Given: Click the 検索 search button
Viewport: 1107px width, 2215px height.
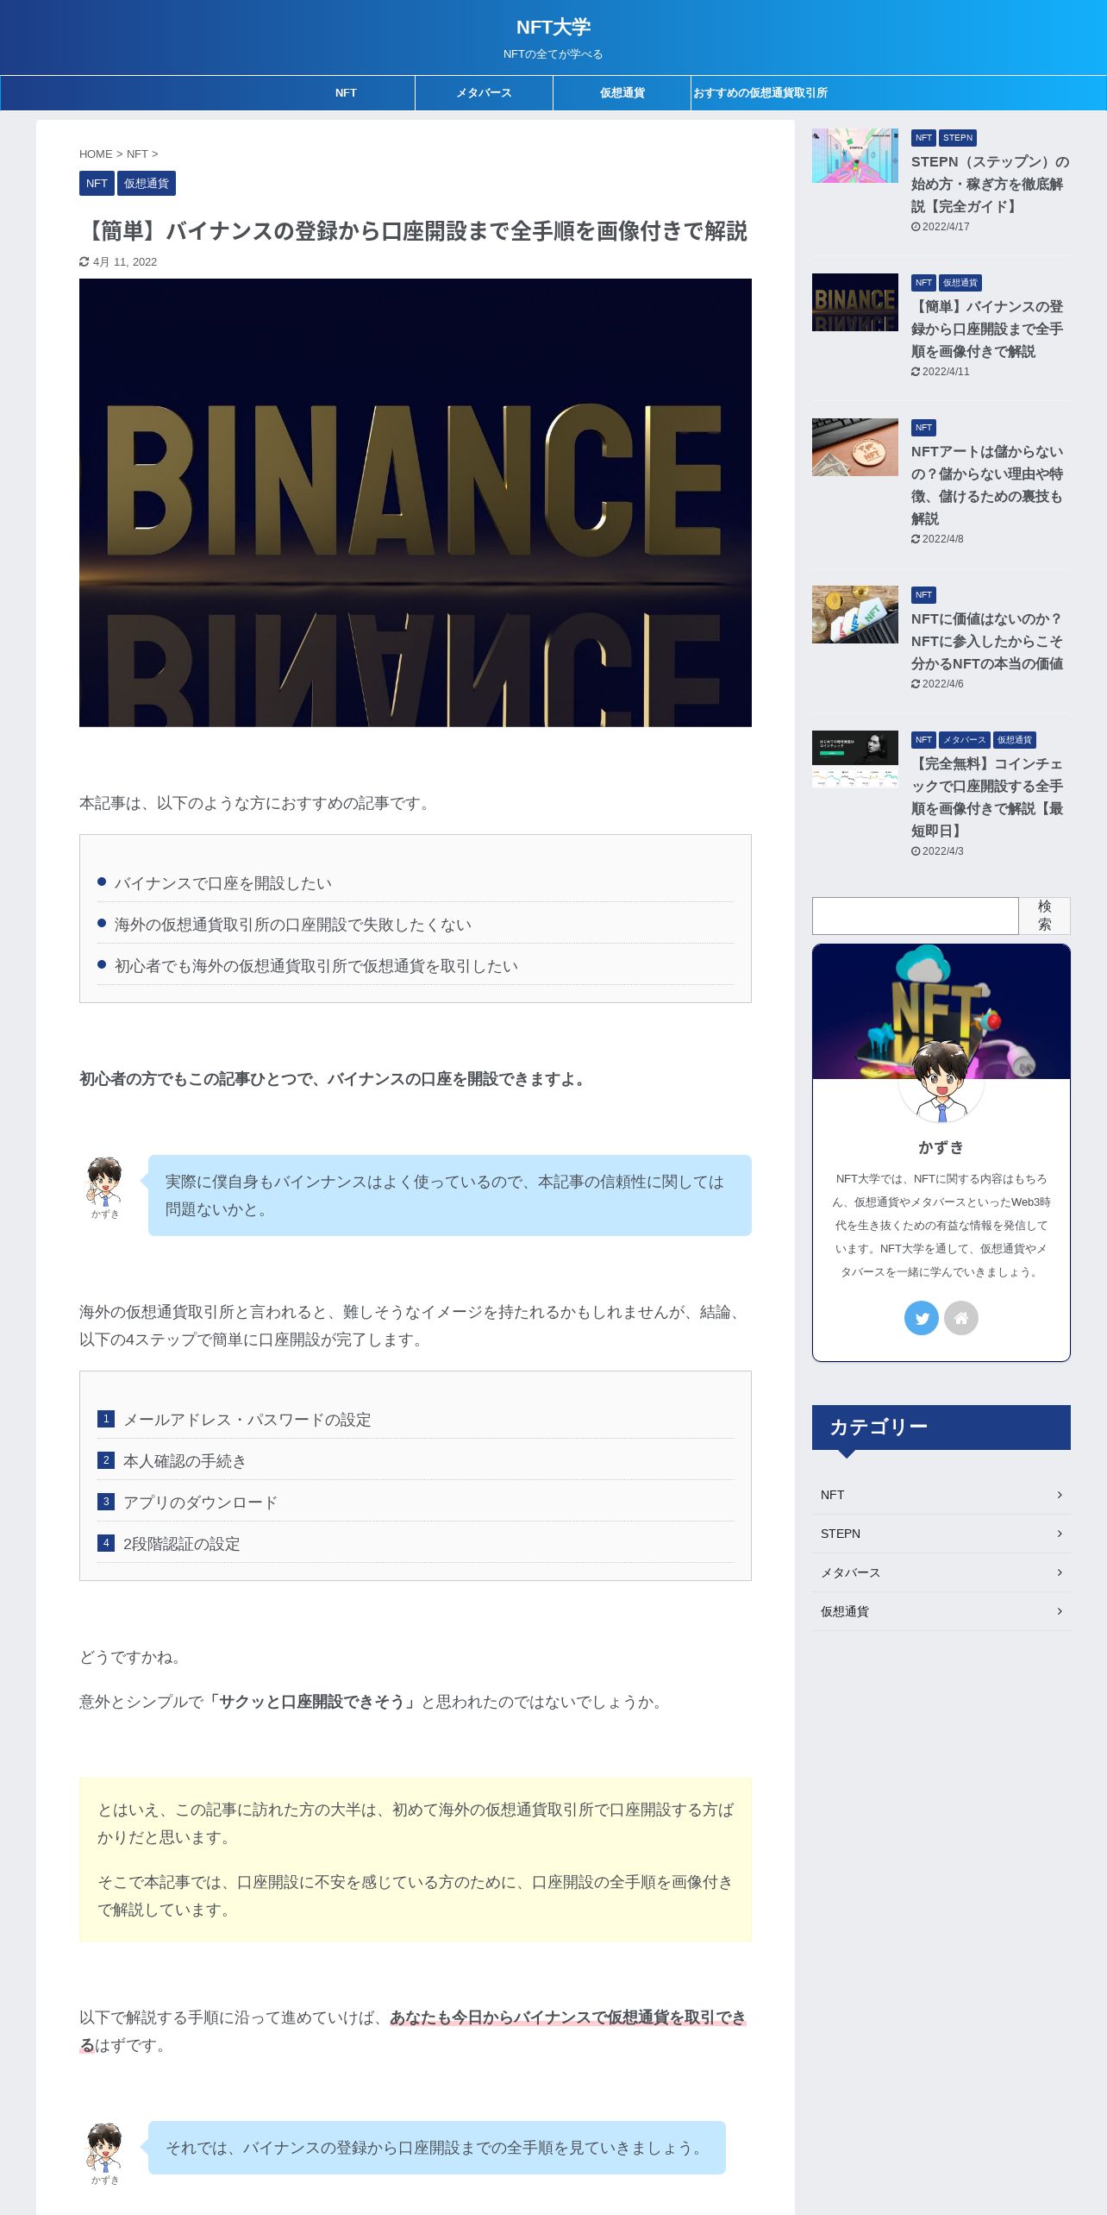Looking at the screenshot, I should 1044,916.
